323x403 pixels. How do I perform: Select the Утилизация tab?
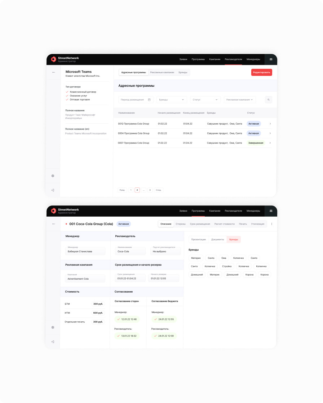[258, 224]
